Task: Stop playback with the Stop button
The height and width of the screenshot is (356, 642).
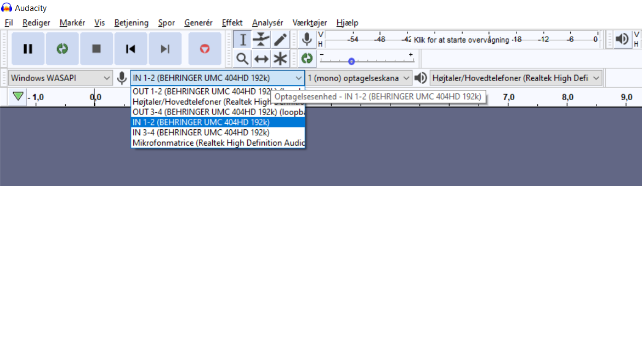Action: pyautogui.click(x=96, y=49)
